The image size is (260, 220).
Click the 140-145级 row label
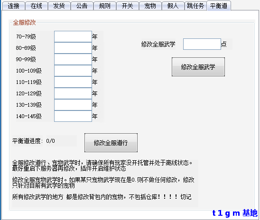(28, 116)
